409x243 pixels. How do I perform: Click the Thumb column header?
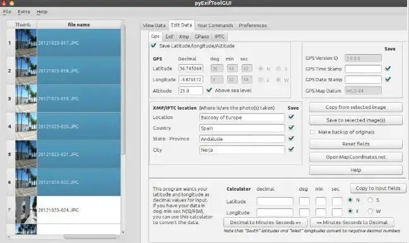pyautogui.click(x=23, y=25)
